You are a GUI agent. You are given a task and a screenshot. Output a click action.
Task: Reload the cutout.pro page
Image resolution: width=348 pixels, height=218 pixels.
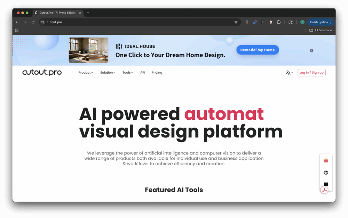pyautogui.click(x=33, y=22)
